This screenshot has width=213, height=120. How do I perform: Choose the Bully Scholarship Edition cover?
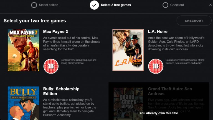23,103
